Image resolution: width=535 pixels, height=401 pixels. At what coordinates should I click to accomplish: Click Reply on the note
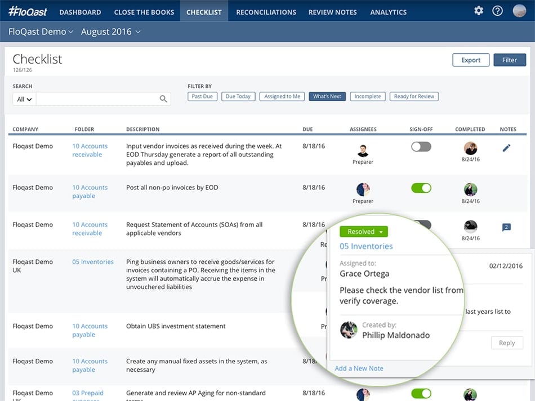(x=507, y=343)
